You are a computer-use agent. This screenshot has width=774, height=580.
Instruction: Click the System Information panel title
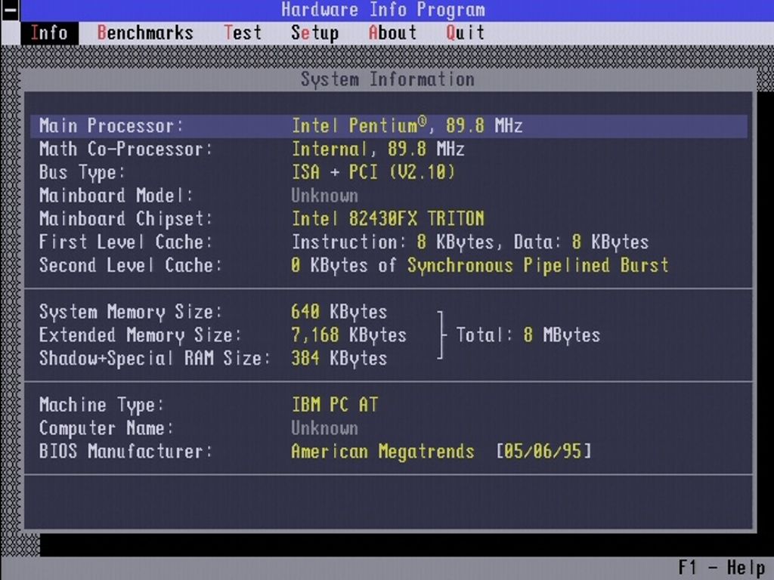click(388, 79)
